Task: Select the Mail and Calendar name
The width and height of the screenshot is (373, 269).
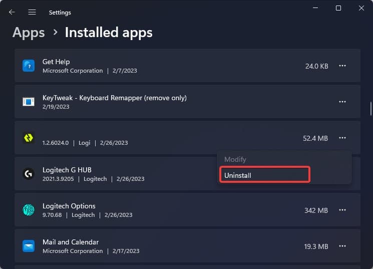Action: click(x=71, y=242)
